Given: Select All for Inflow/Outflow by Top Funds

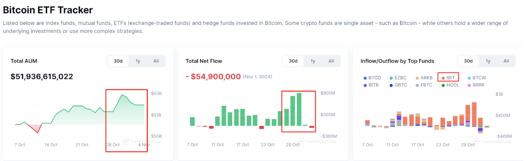Looking at the screenshot, I should click(506, 61).
